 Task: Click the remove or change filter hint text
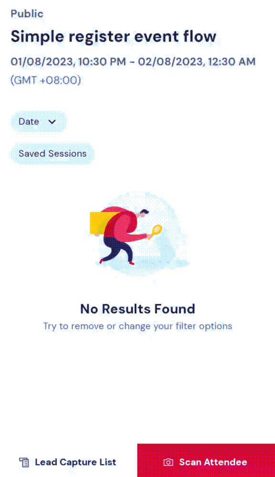point(137,326)
